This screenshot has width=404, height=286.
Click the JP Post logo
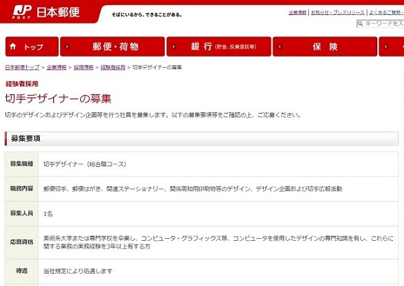22,12
